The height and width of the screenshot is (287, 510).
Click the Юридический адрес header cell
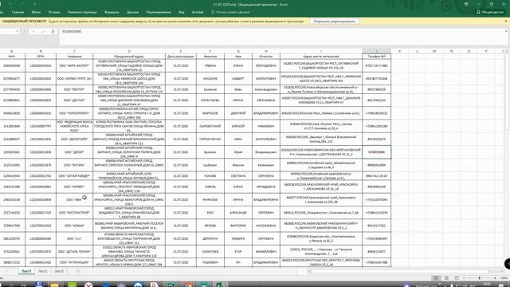(x=129, y=57)
